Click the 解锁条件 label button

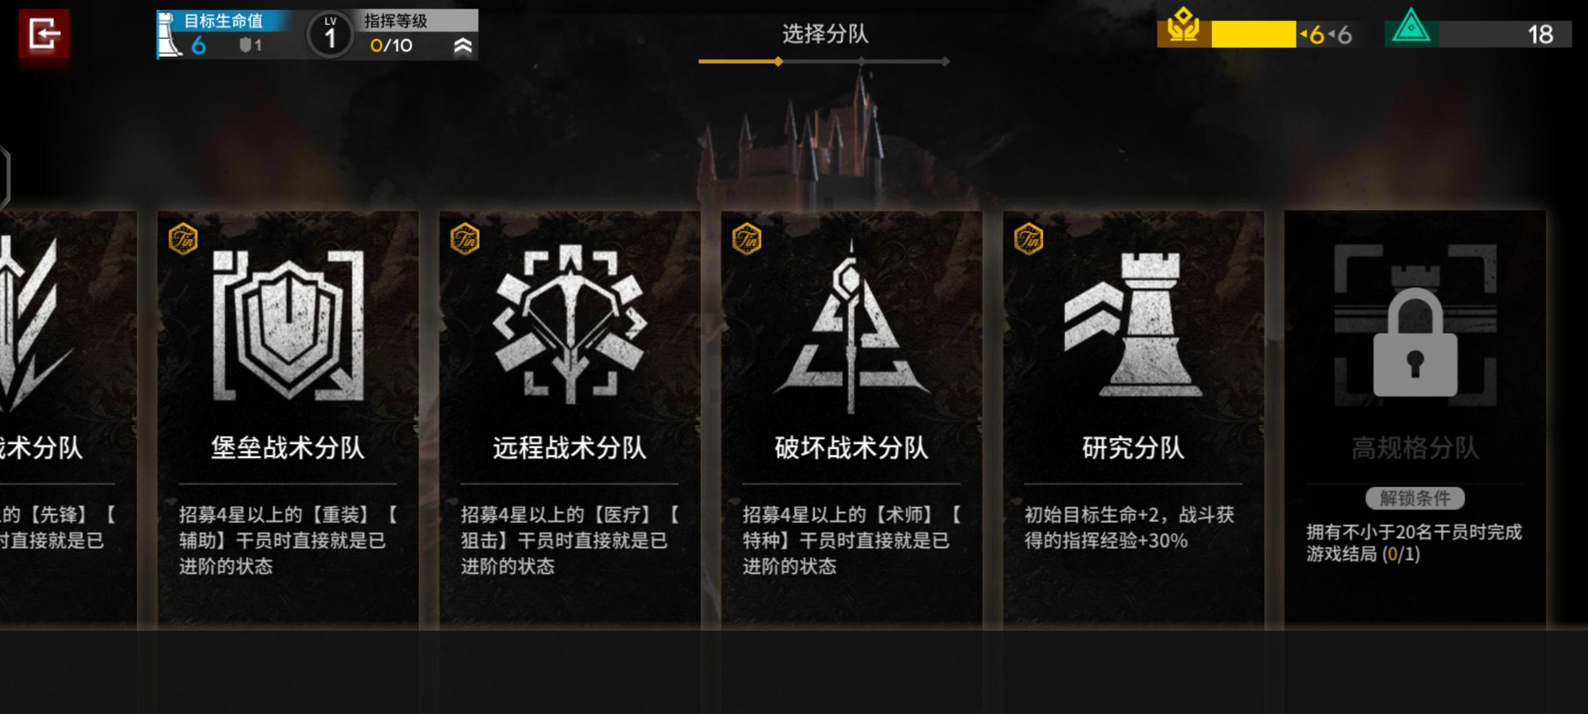1415,498
